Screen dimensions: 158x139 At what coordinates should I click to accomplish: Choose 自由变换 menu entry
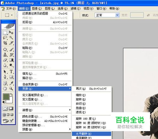[x=45, y=84]
